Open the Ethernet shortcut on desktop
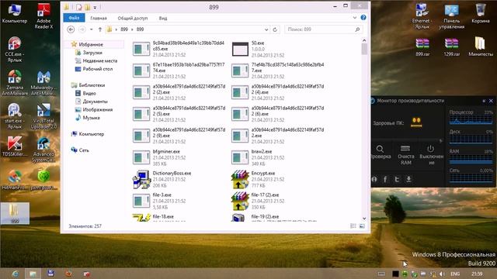The width and height of the screenshot is (497, 279). pos(422,16)
